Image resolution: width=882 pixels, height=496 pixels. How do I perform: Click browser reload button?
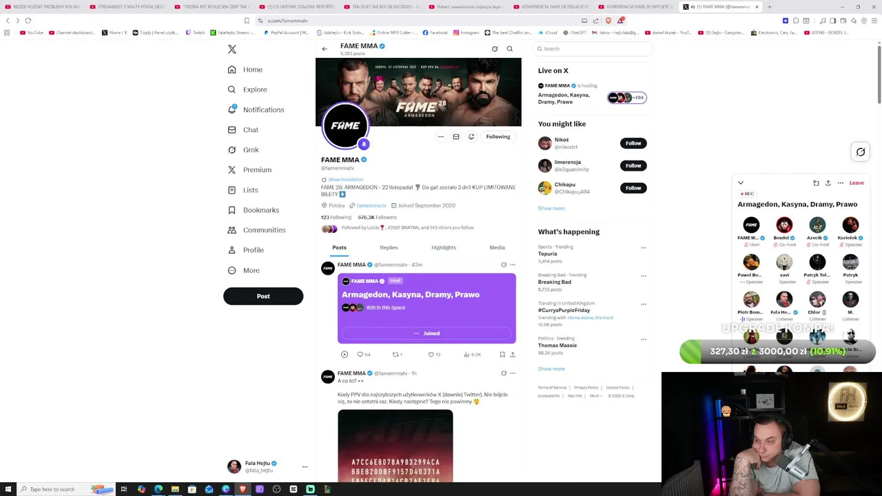28,21
